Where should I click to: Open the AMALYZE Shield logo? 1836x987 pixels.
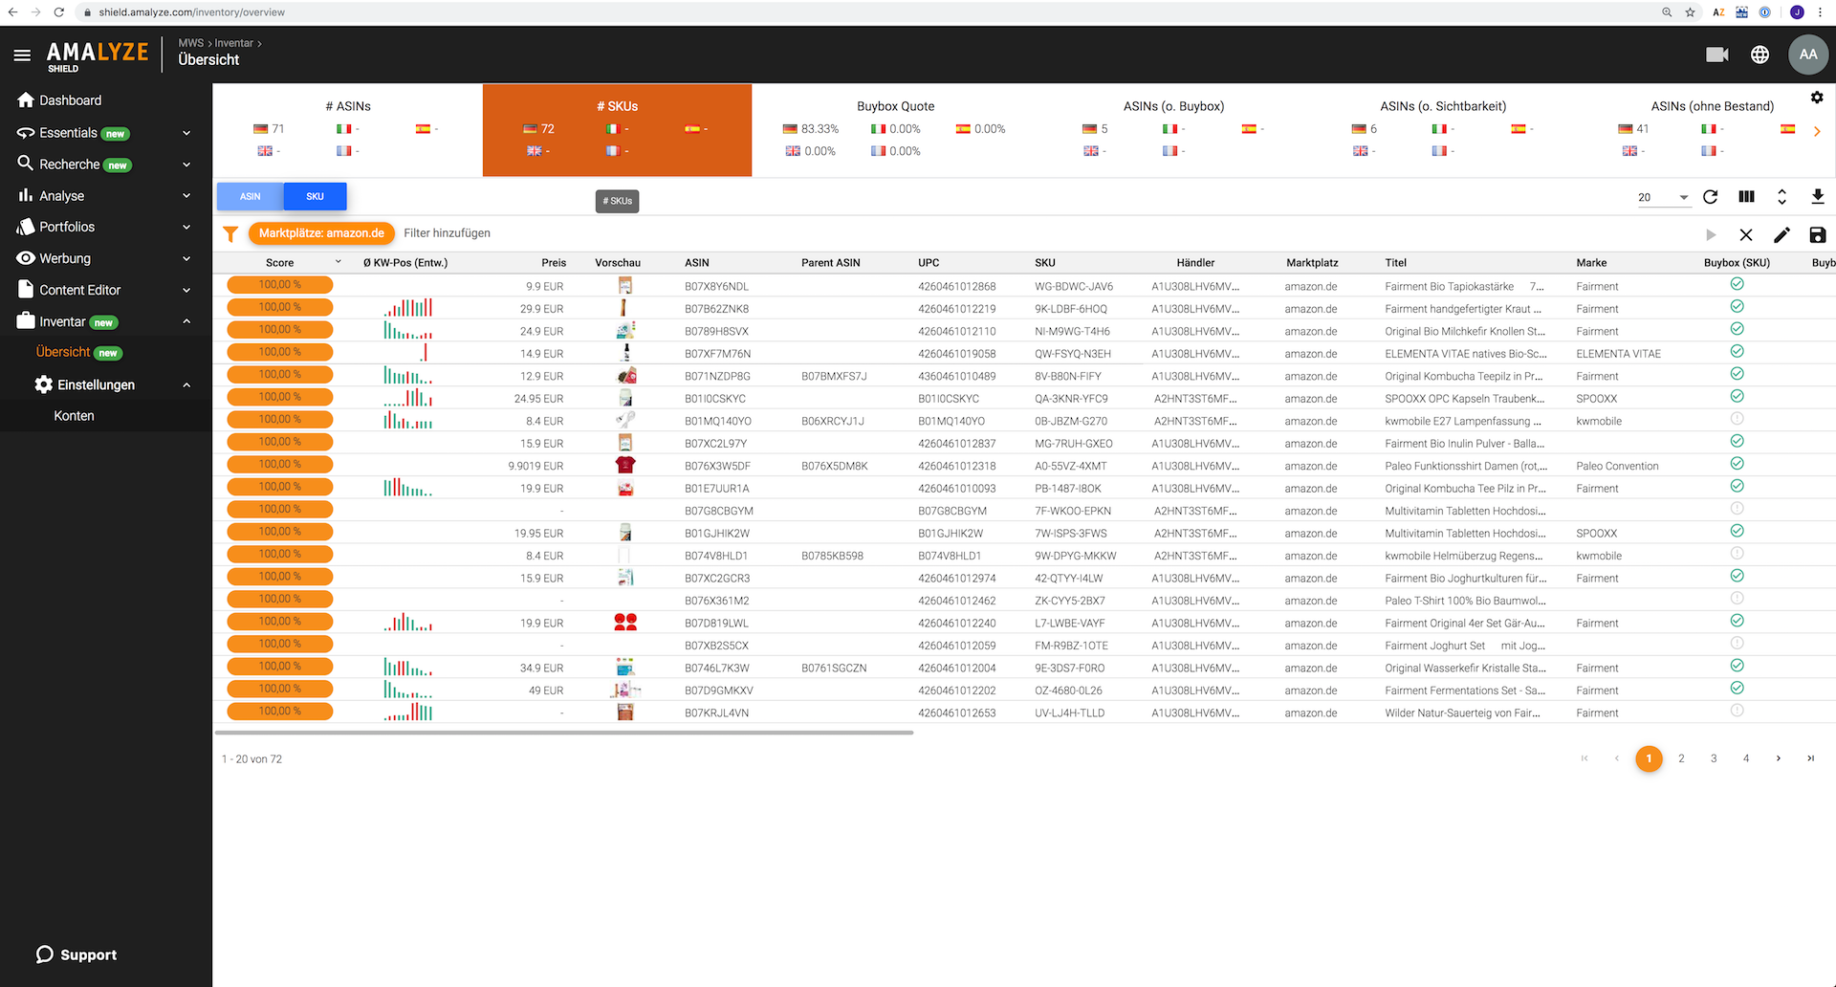pyautogui.click(x=98, y=55)
